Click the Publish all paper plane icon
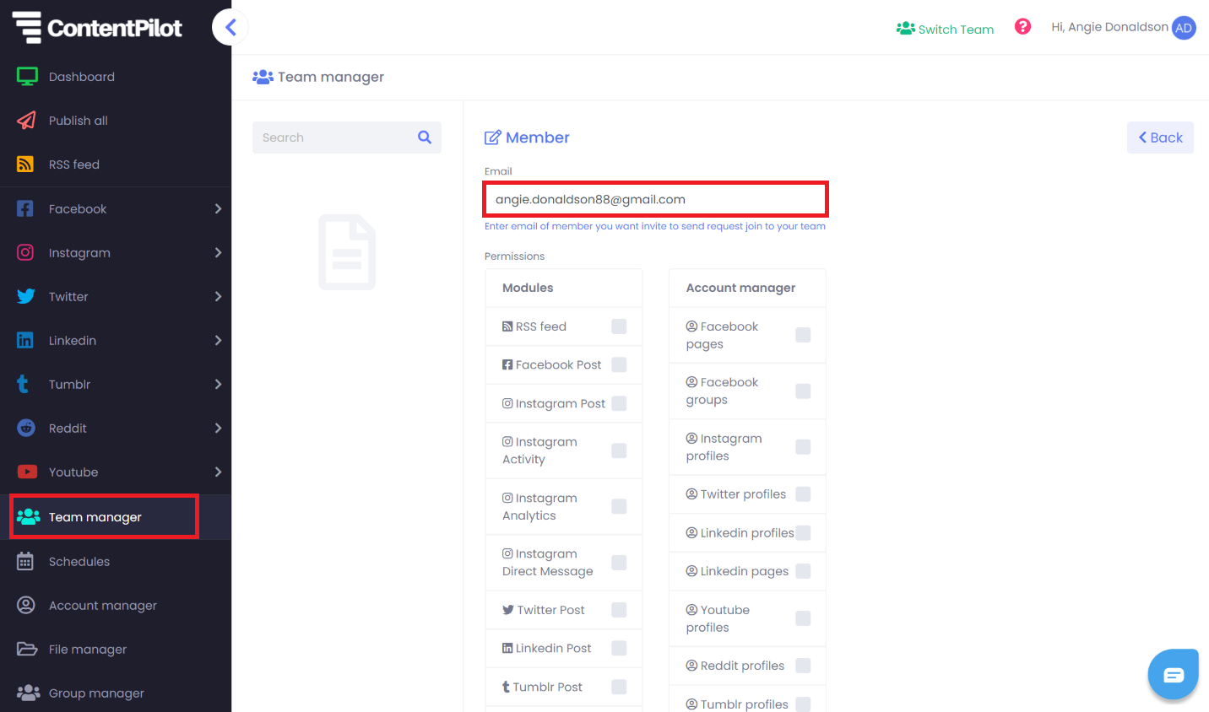1209x712 pixels. (x=26, y=121)
